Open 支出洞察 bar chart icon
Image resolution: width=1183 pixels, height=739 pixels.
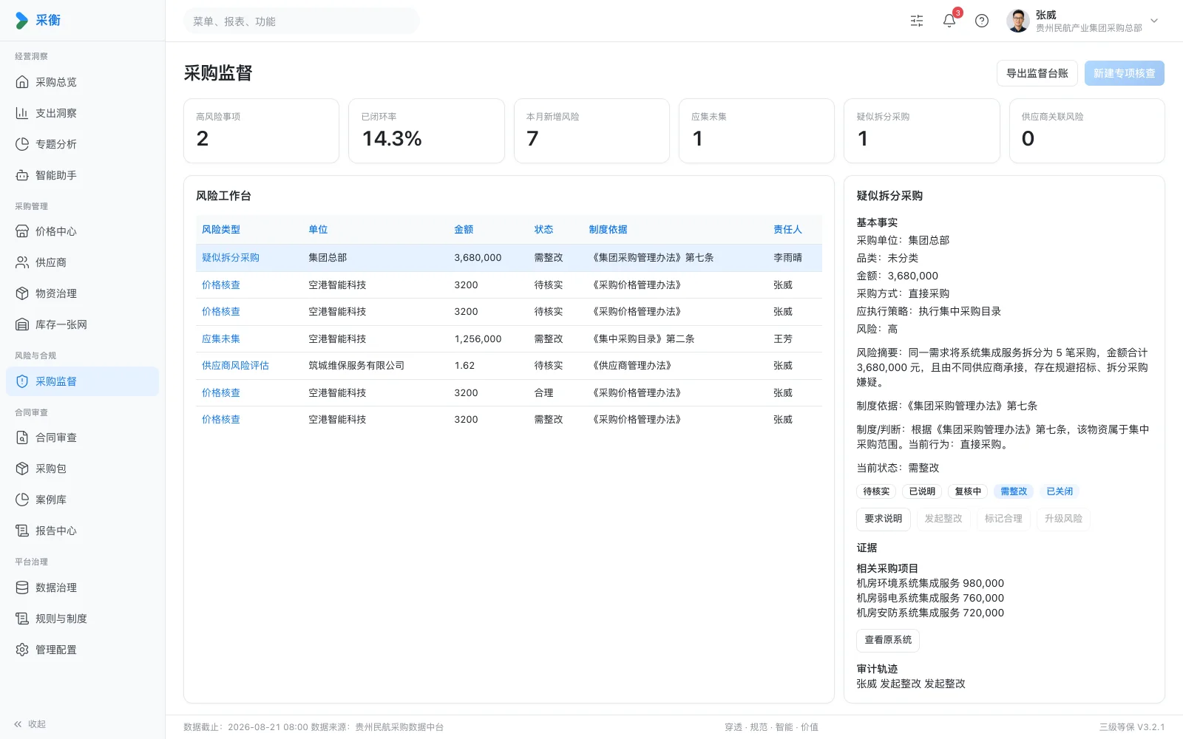click(x=22, y=113)
